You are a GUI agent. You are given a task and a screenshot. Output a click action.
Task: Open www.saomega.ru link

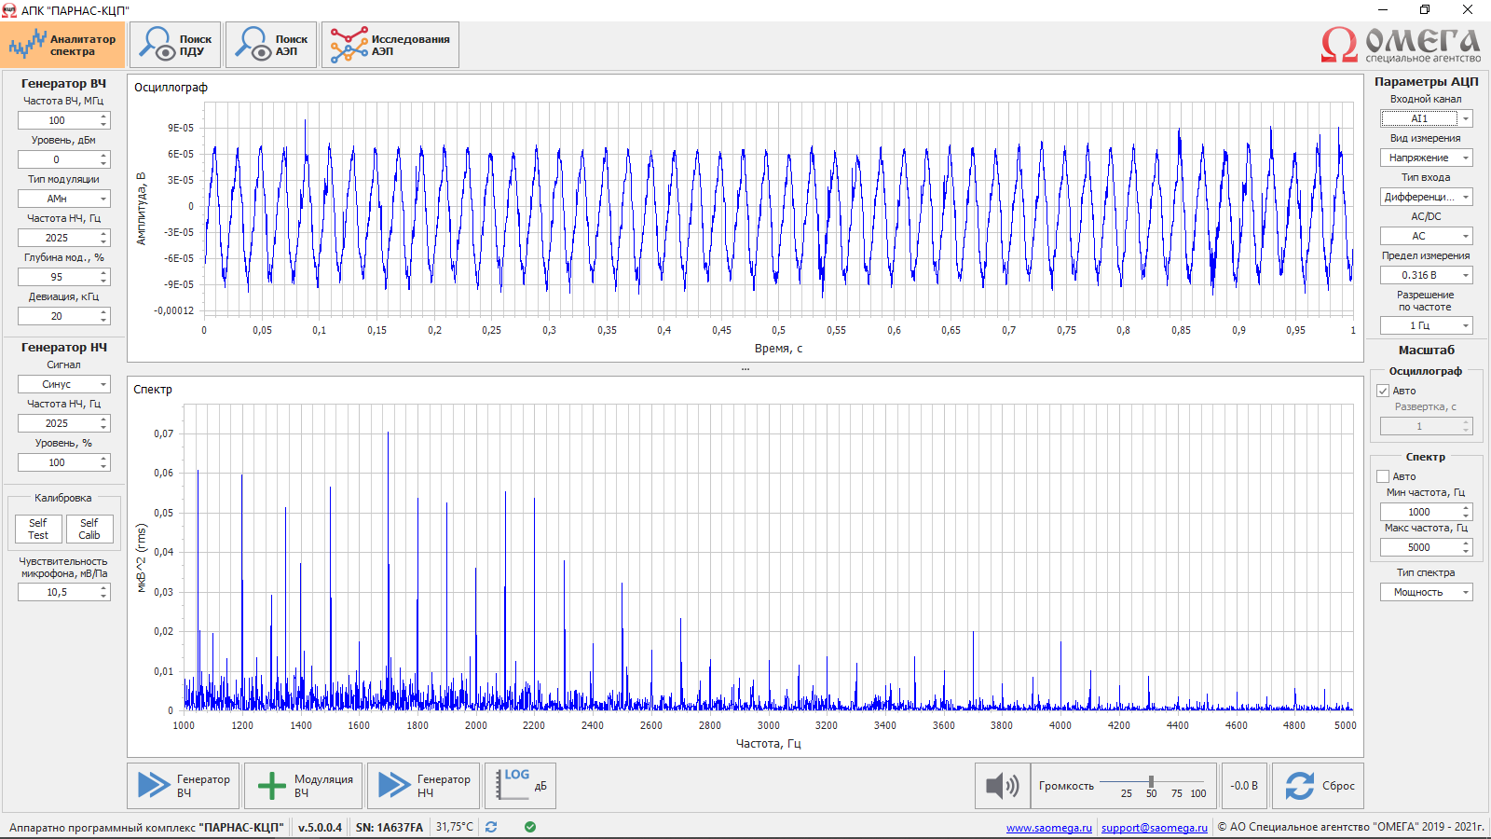point(1048,827)
